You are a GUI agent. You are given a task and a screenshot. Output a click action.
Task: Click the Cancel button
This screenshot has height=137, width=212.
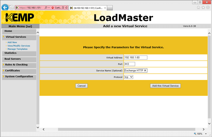click(x=81, y=86)
